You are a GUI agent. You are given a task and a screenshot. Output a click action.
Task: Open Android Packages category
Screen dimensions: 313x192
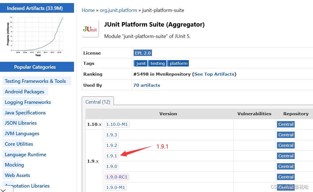[25, 92]
